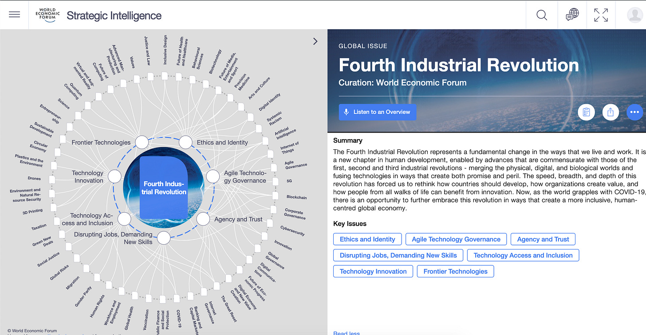
Task: Click the World Economic Forum logo
Action: click(47, 15)
